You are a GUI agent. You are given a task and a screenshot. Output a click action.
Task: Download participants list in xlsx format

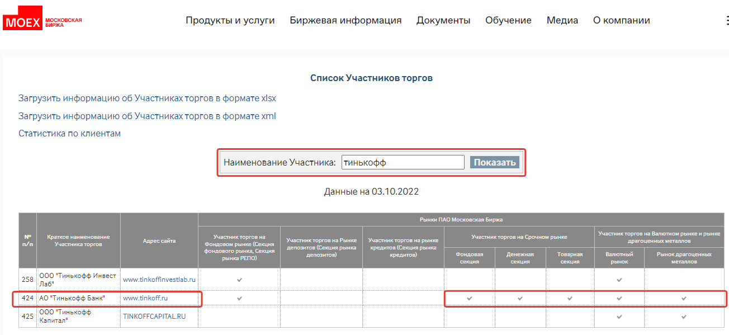coord(147,98)
